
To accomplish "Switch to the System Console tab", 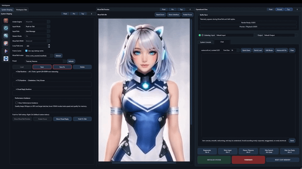I will coord(206,42).
